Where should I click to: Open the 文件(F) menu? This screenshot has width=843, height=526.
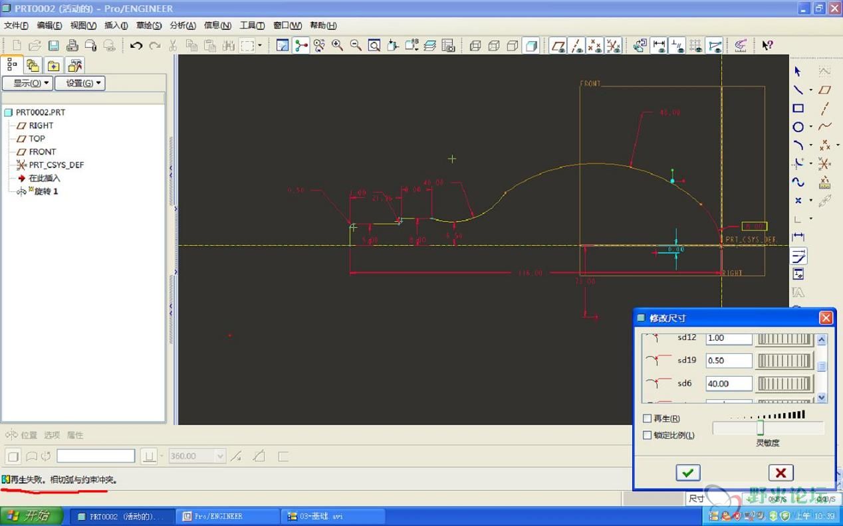[16, 25]
